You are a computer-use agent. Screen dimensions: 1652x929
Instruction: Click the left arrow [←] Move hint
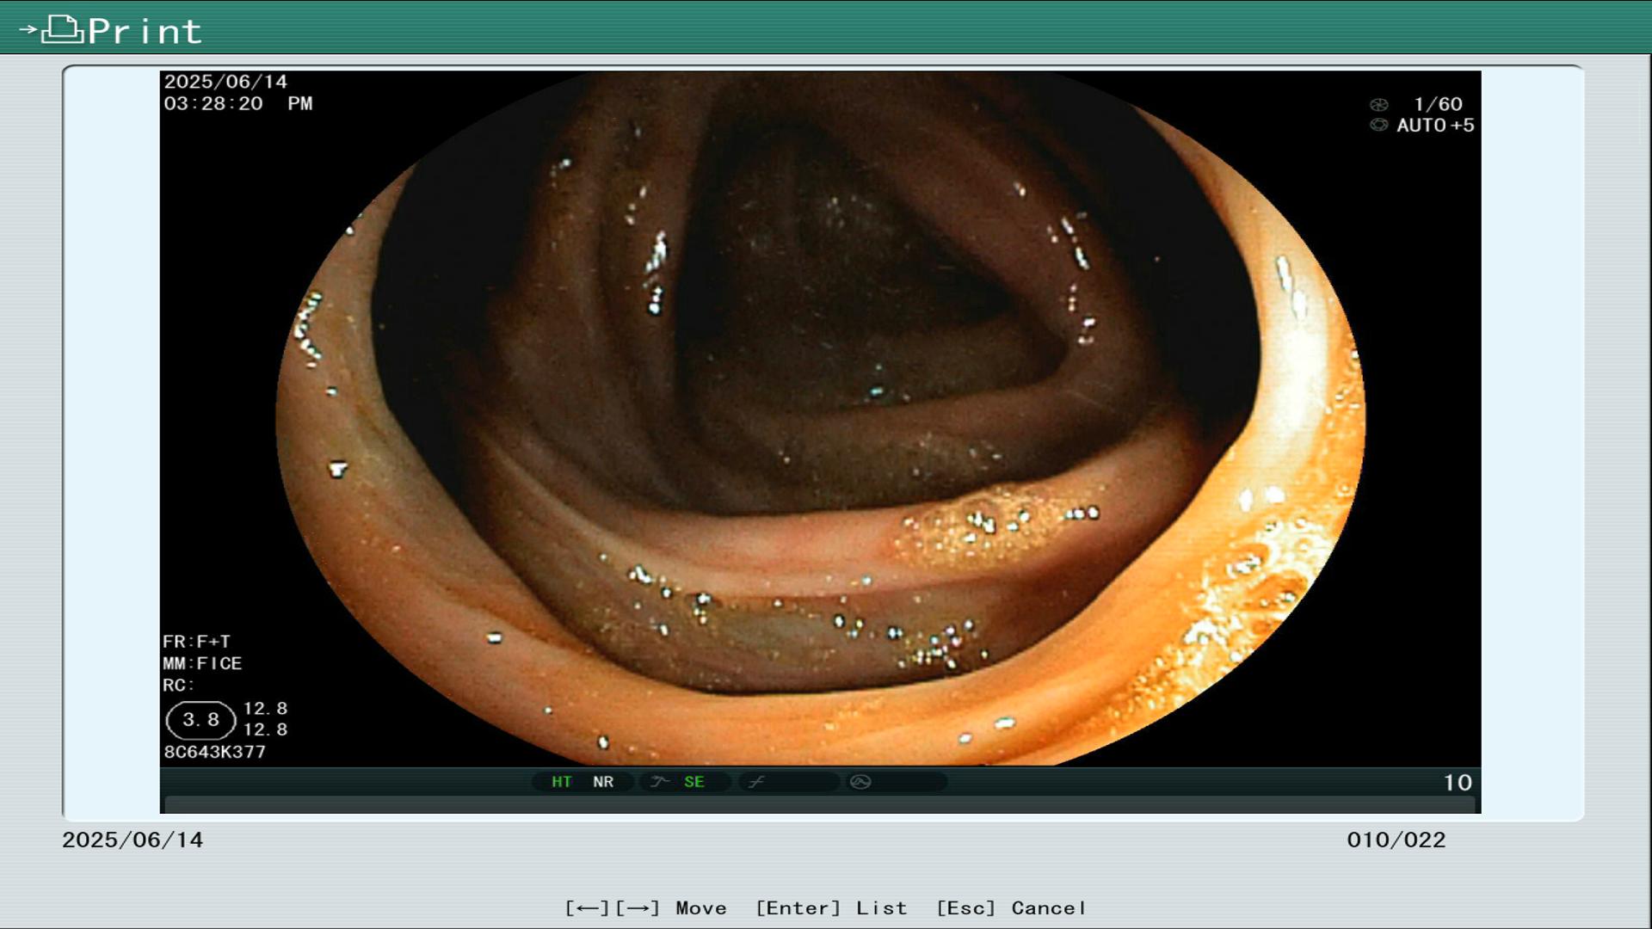click(587, 908)
